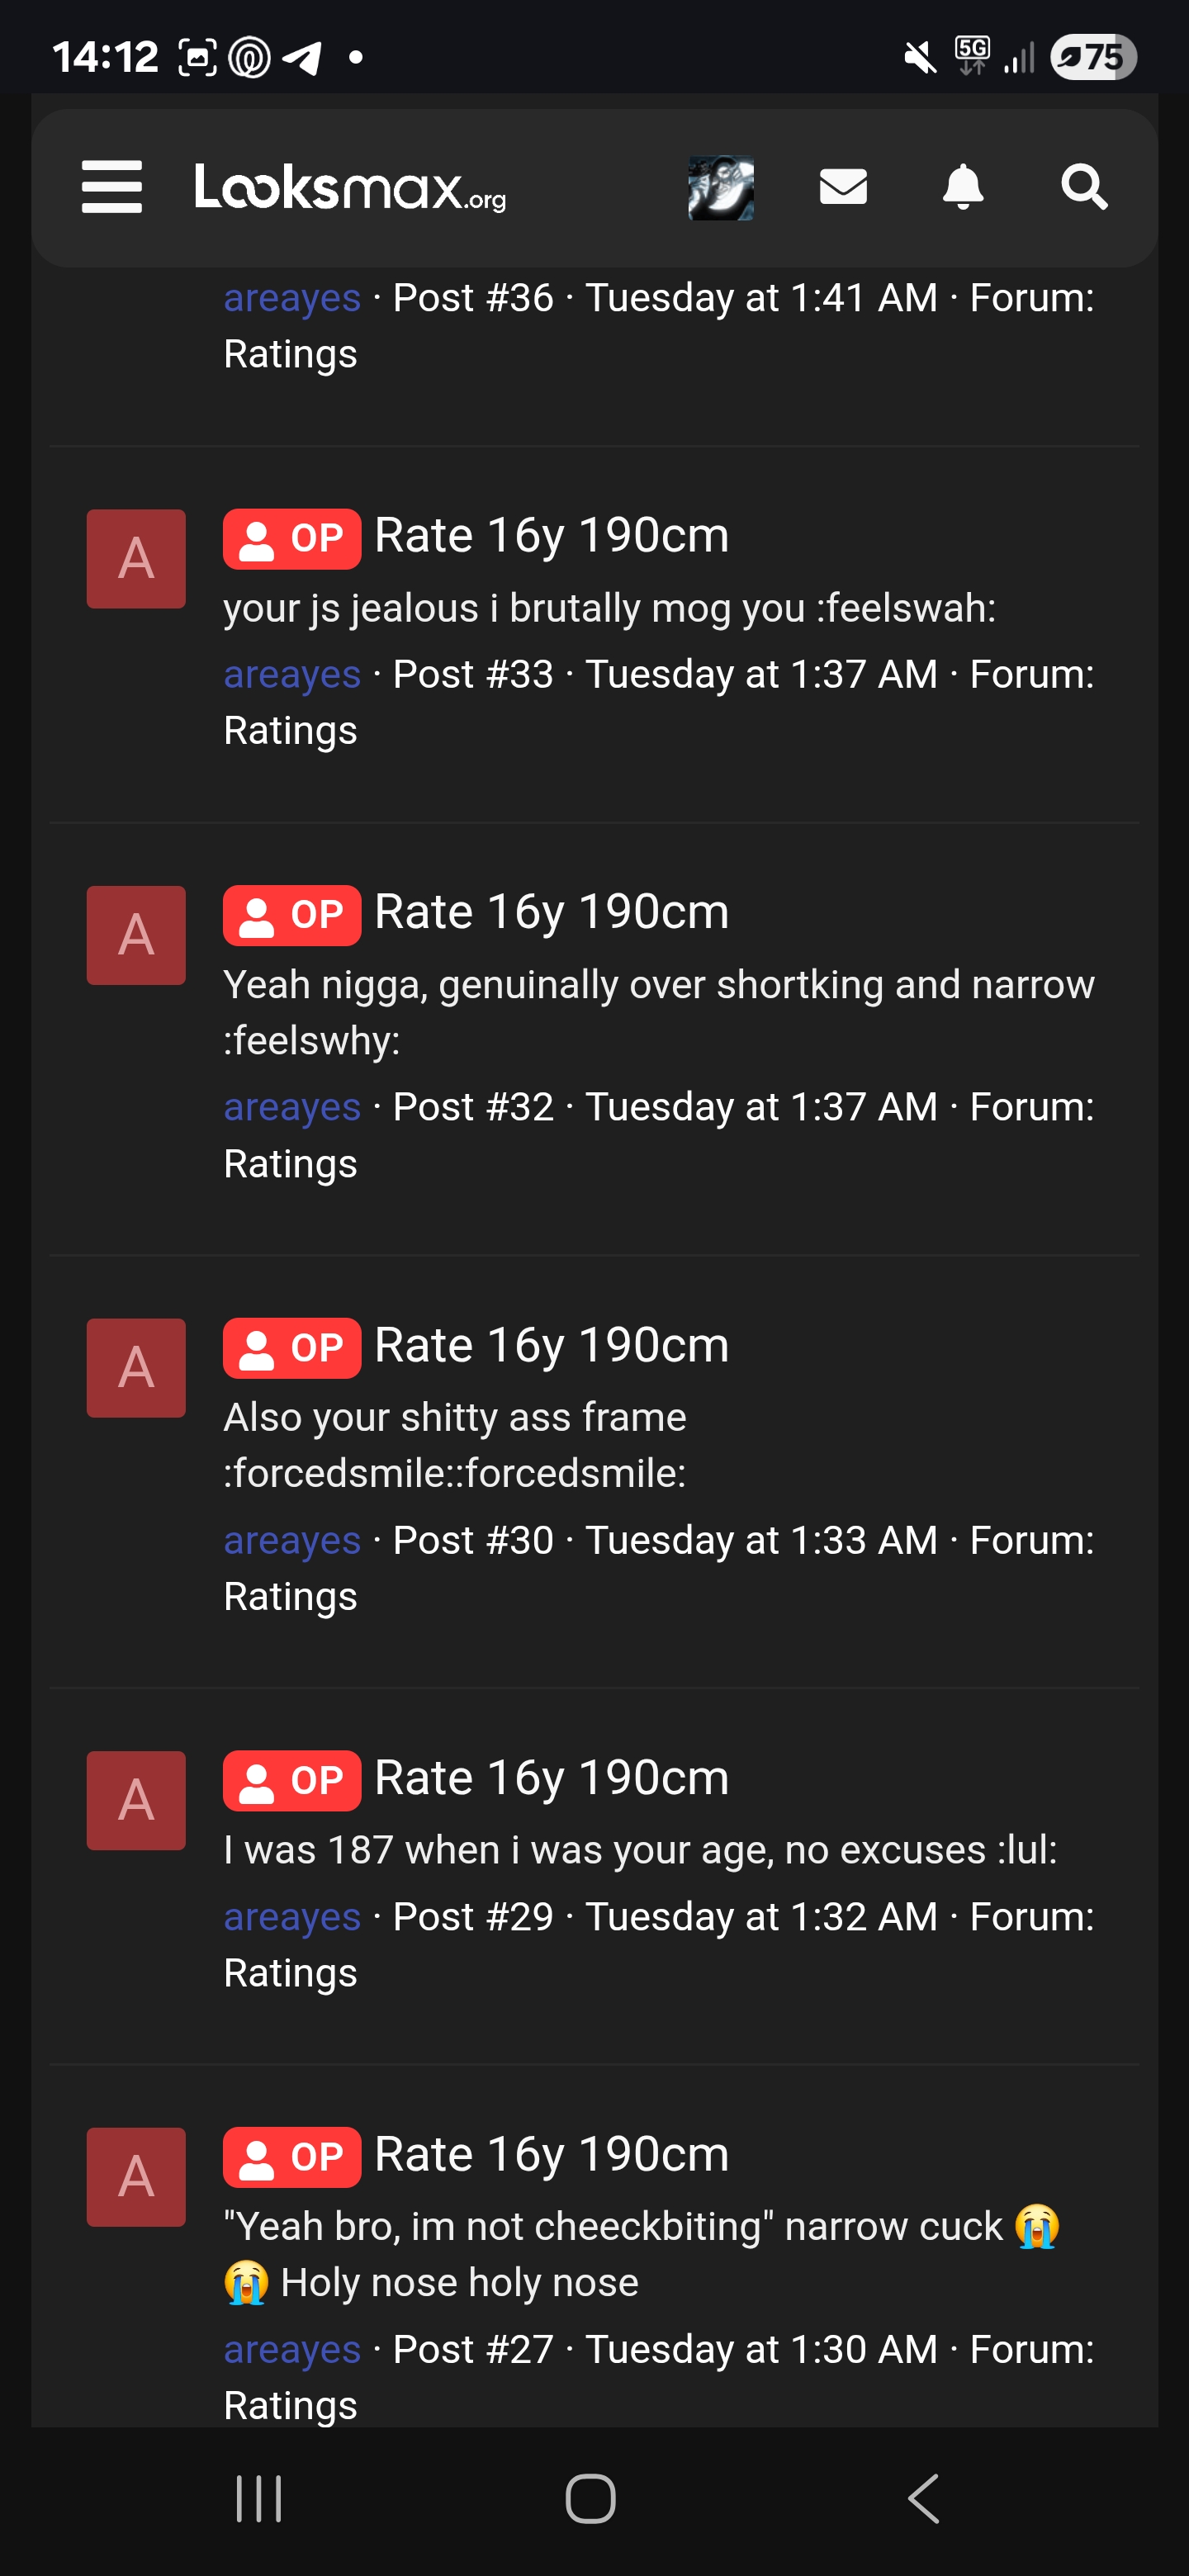
Task: Tap the recent apps button
Action: pos(259,2500)
